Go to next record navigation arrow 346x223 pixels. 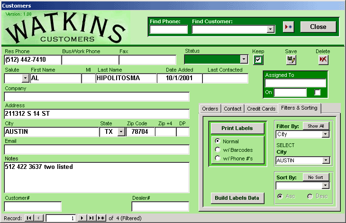click(82, 218)
